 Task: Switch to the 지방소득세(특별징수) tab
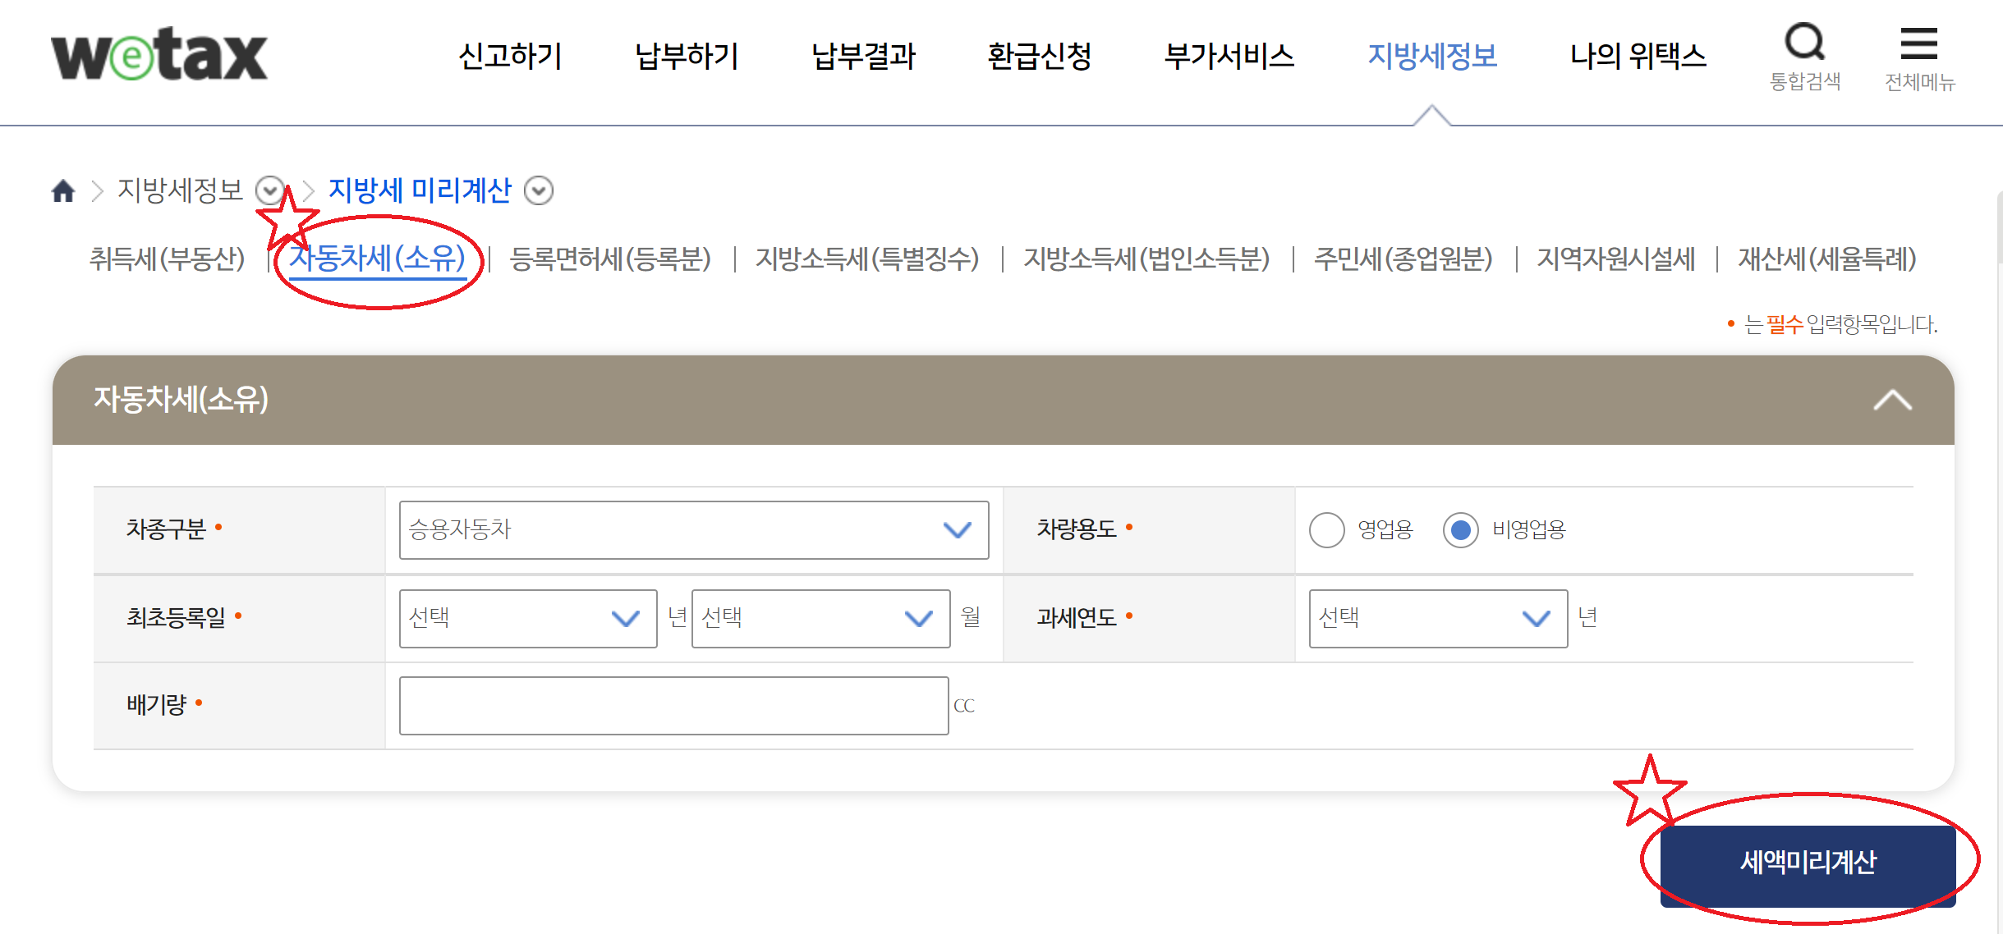pos(867,259)
